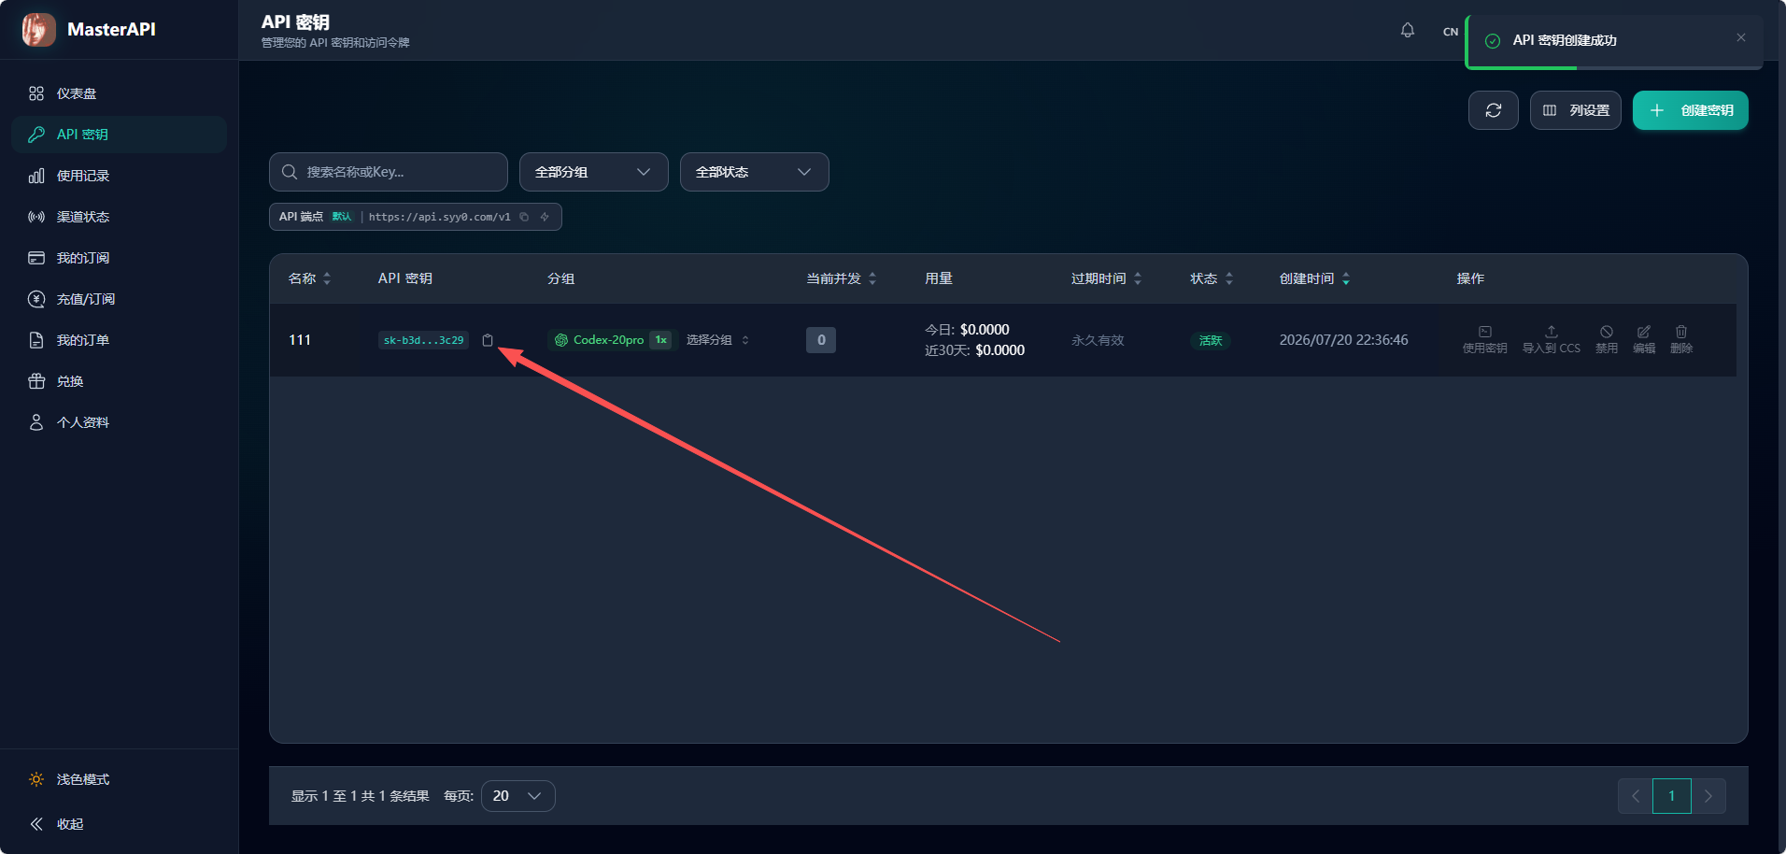Viewport: 1786px width, 854px height.
Task: Go to 使用记录 usage records
Action: pyautogui.click(x=119, y=176)
